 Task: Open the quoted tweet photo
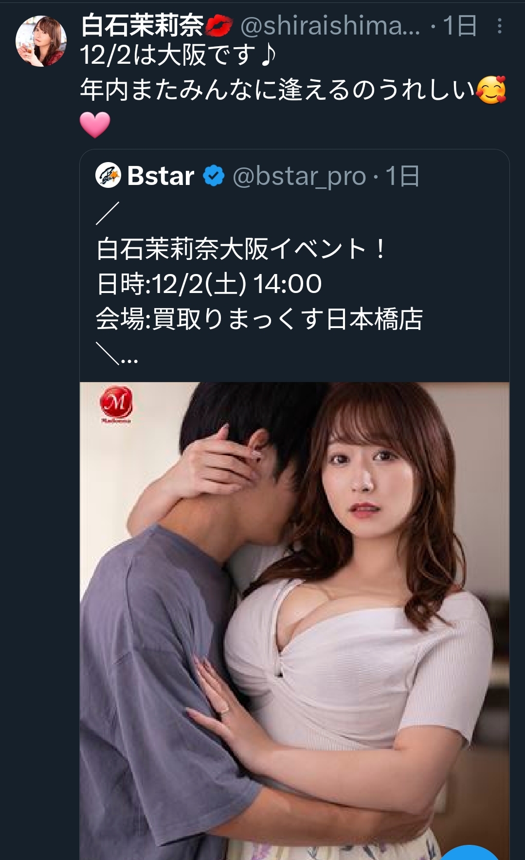pos(294,621)
